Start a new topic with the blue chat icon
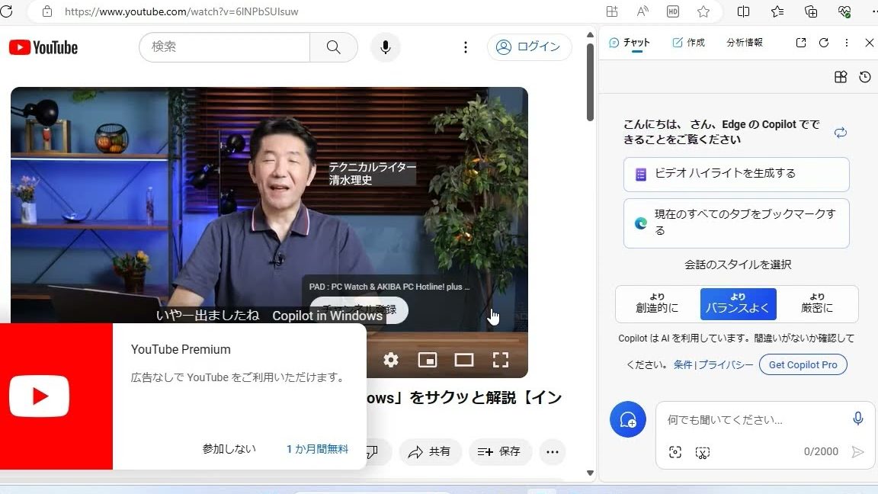The image size is (878, 494). click(x=628, y=419)
